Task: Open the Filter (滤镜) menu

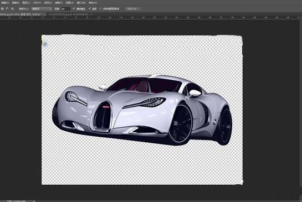Action: coord(59,3)
